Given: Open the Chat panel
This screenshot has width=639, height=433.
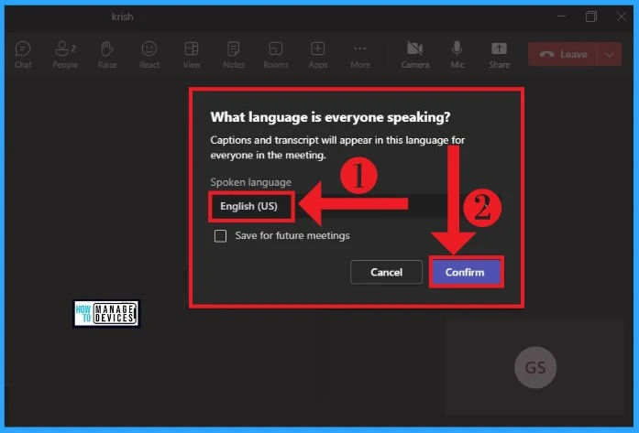Looking at the screenshot, I should coord(23,55).
